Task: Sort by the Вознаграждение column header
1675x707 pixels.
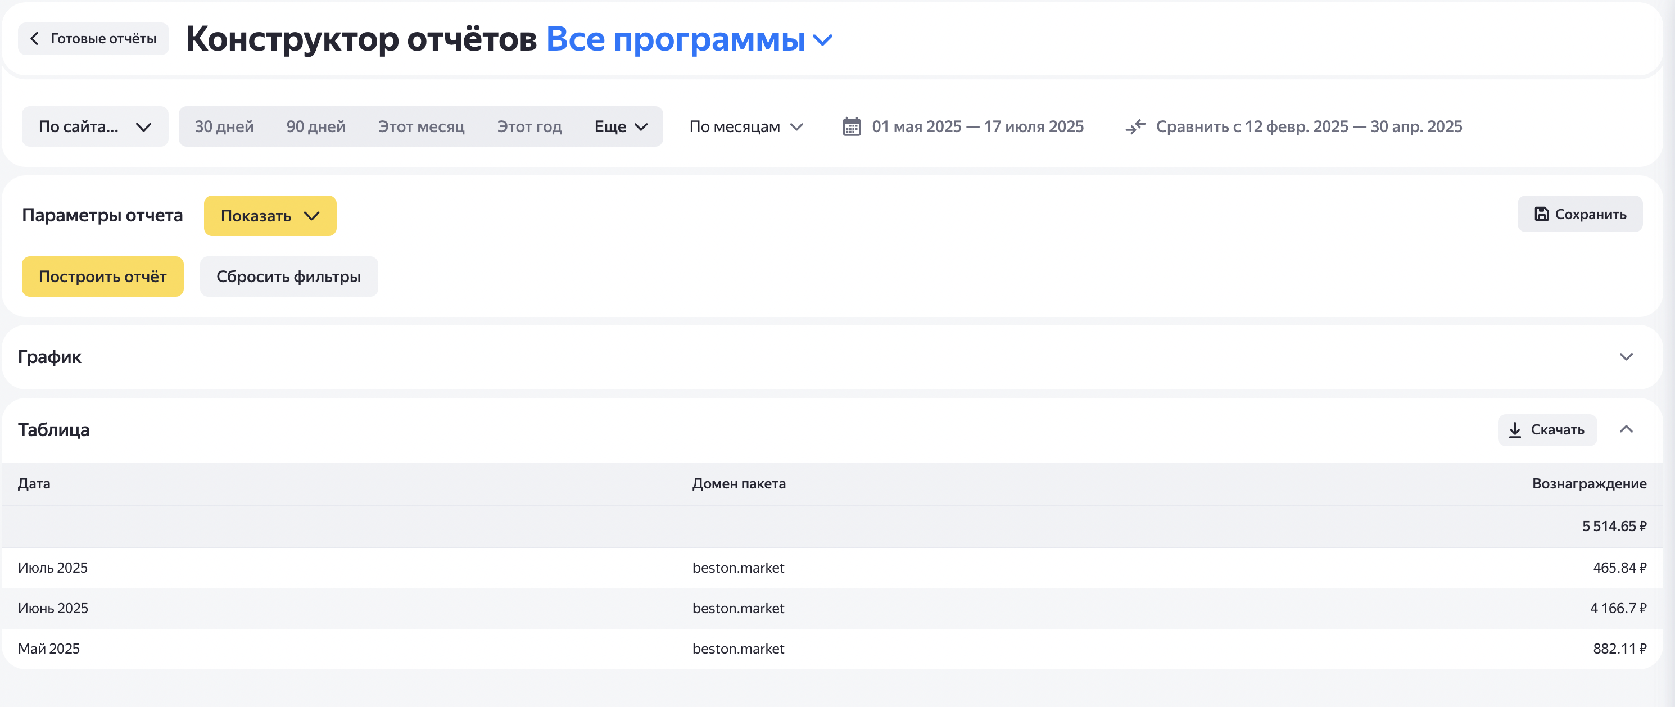Action: point(1589,483)
